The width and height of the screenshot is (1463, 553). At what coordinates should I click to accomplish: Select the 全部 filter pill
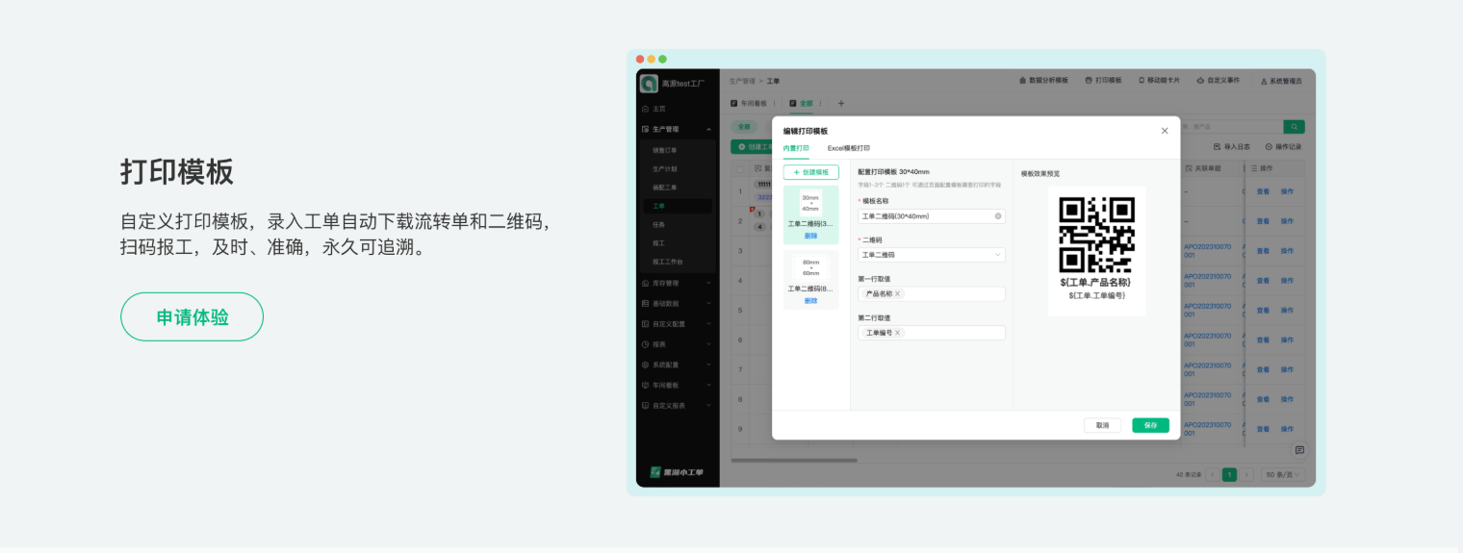[744, 126]
